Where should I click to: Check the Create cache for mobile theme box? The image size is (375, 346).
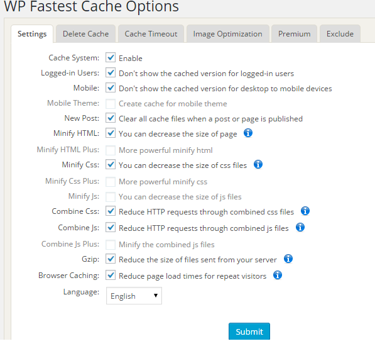coord(111,104)
